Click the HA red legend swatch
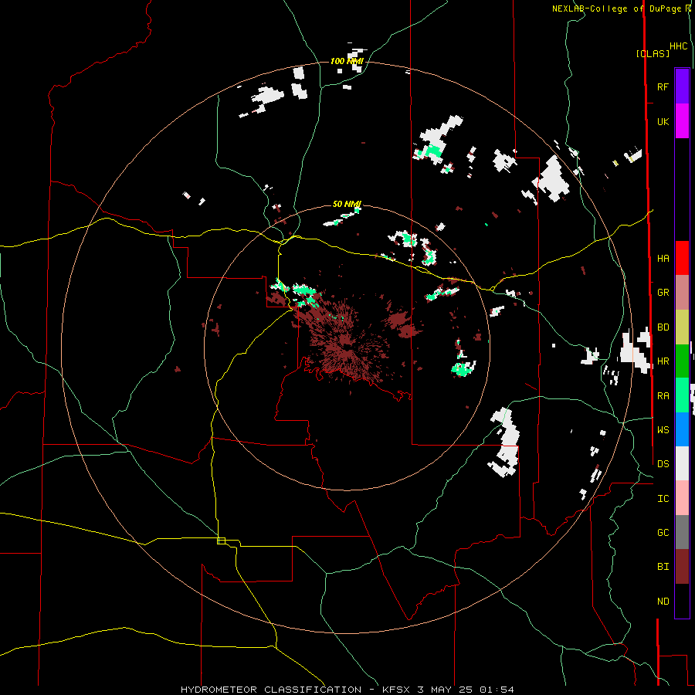Viewport: 695px width, 695px height. click(x=682, y=258)
